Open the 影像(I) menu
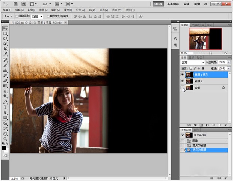Screen dimensions: 233x181 [31, 10]
